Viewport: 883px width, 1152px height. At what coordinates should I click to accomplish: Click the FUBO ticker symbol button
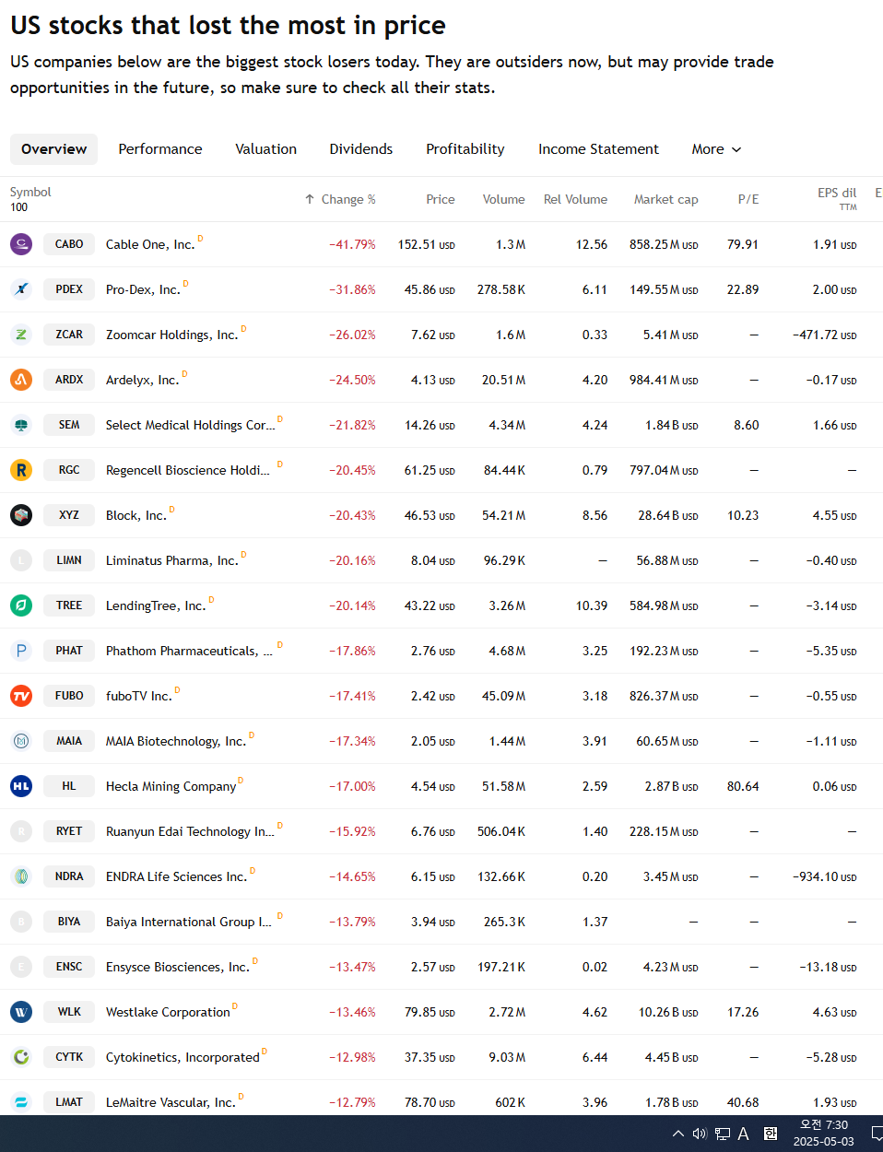pos(69,696)
